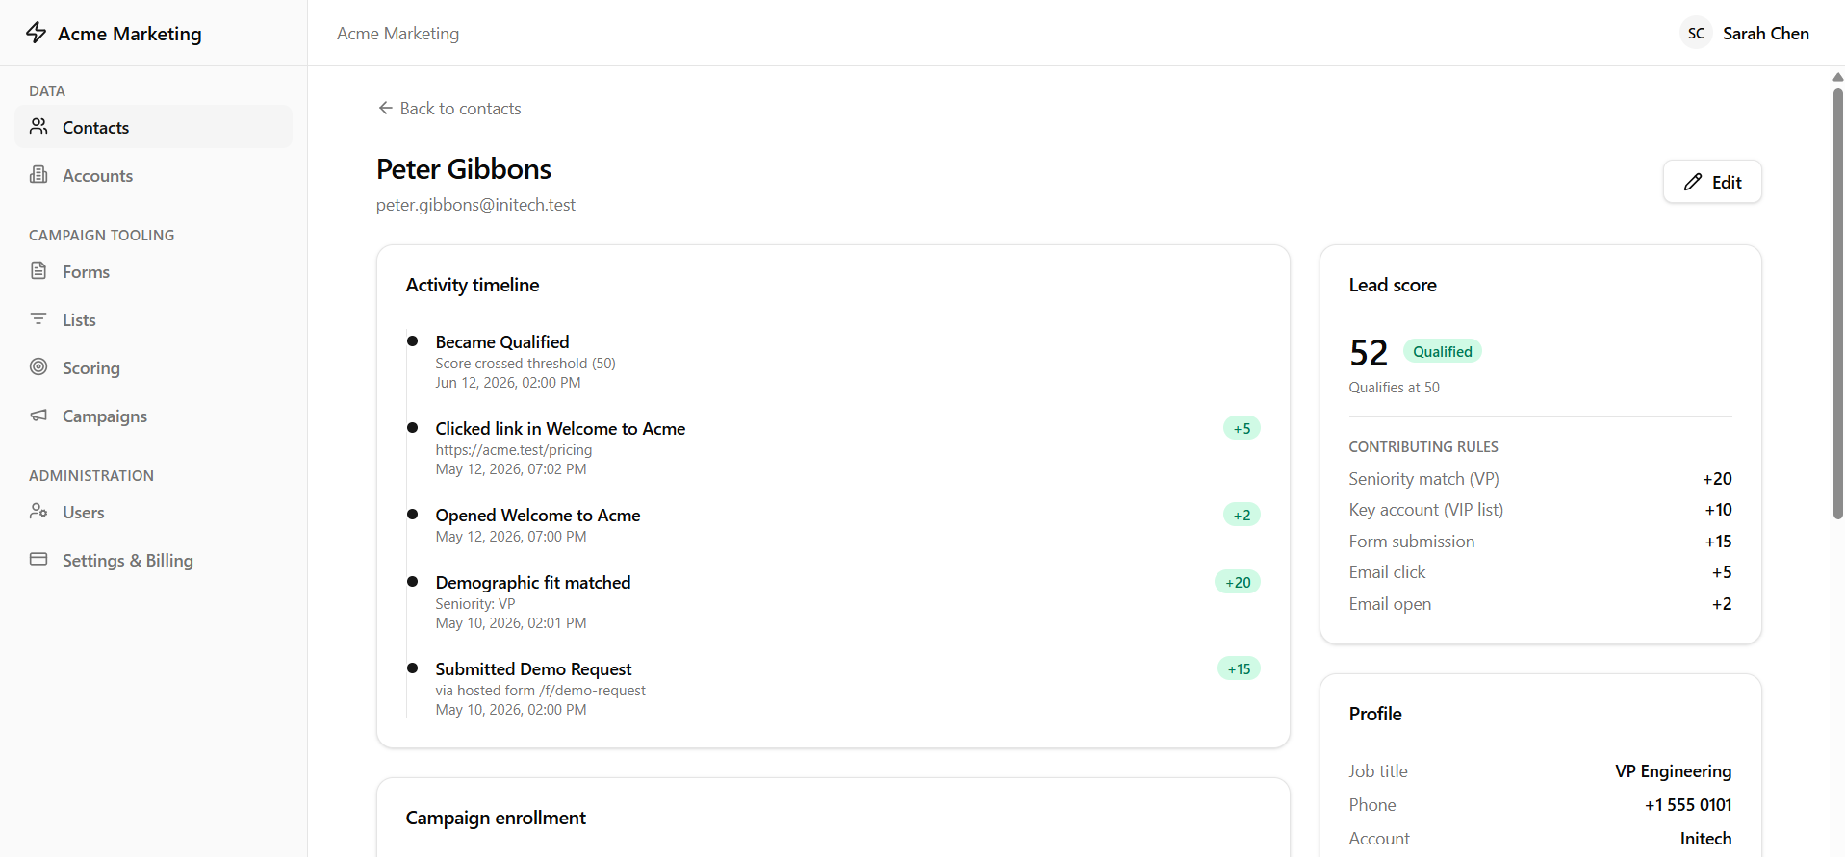Image resolution: width=1845 pixels, height=857 pixels.
Task: Click Demographic fit matched event title
Action: [x=532, y=582]
